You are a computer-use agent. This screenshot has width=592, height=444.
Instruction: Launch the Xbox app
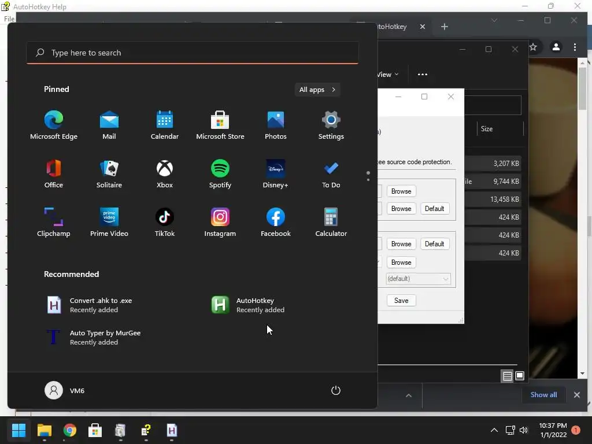coord(165,174)
